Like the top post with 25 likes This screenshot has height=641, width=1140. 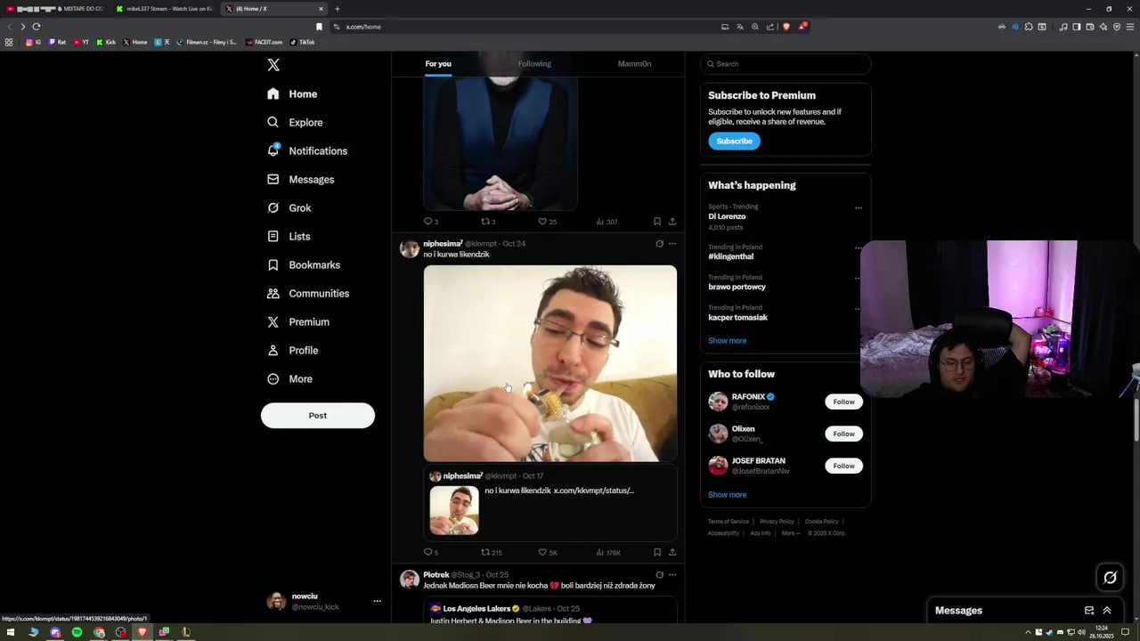tap(547, 222)
